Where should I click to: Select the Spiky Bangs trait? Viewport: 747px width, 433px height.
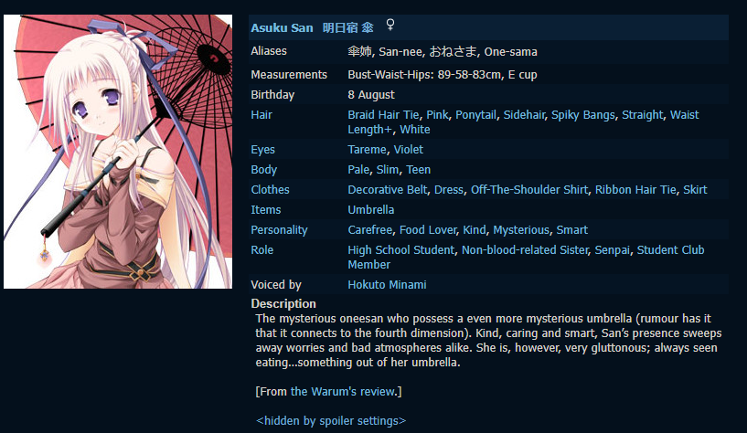pyautogui.click(x=583, y=115)
